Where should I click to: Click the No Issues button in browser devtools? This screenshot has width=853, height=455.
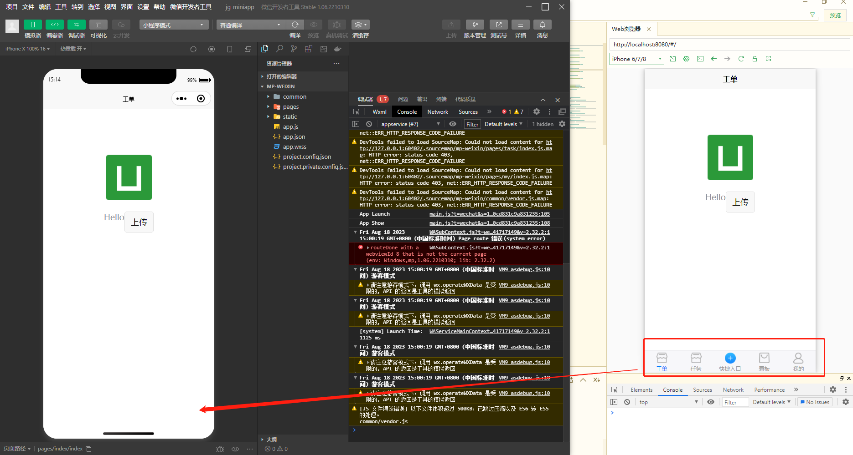[x=815, y=402]
